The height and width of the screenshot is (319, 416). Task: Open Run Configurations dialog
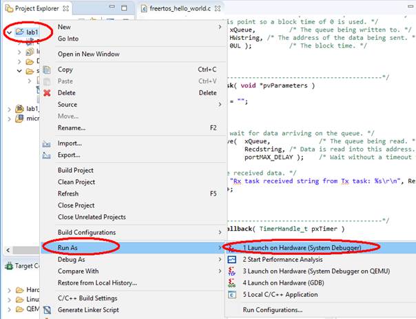(273, 310)
